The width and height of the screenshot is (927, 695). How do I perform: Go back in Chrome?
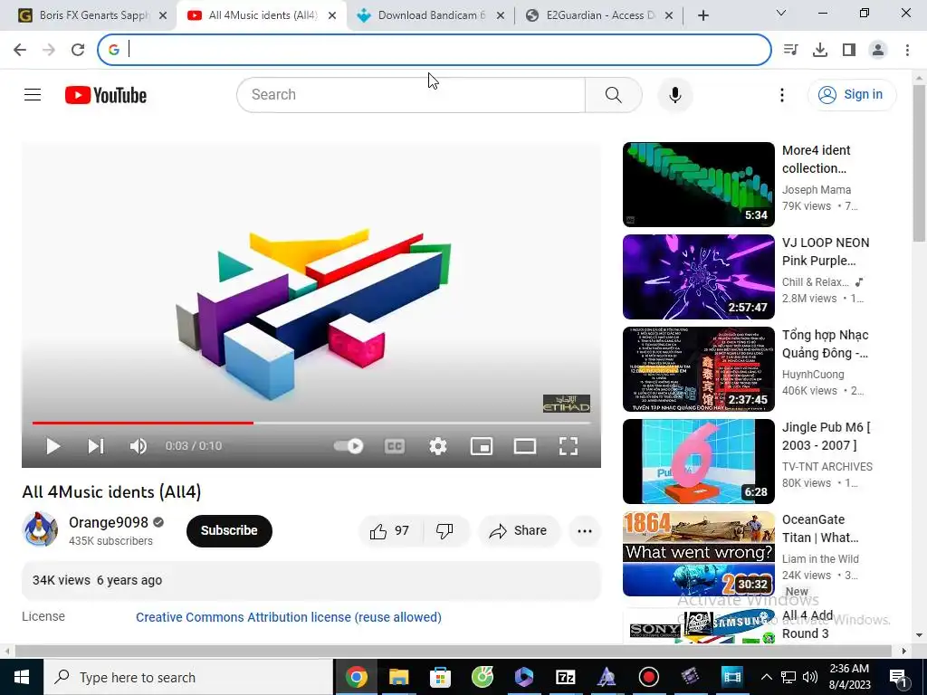click(x=20, y=50)
